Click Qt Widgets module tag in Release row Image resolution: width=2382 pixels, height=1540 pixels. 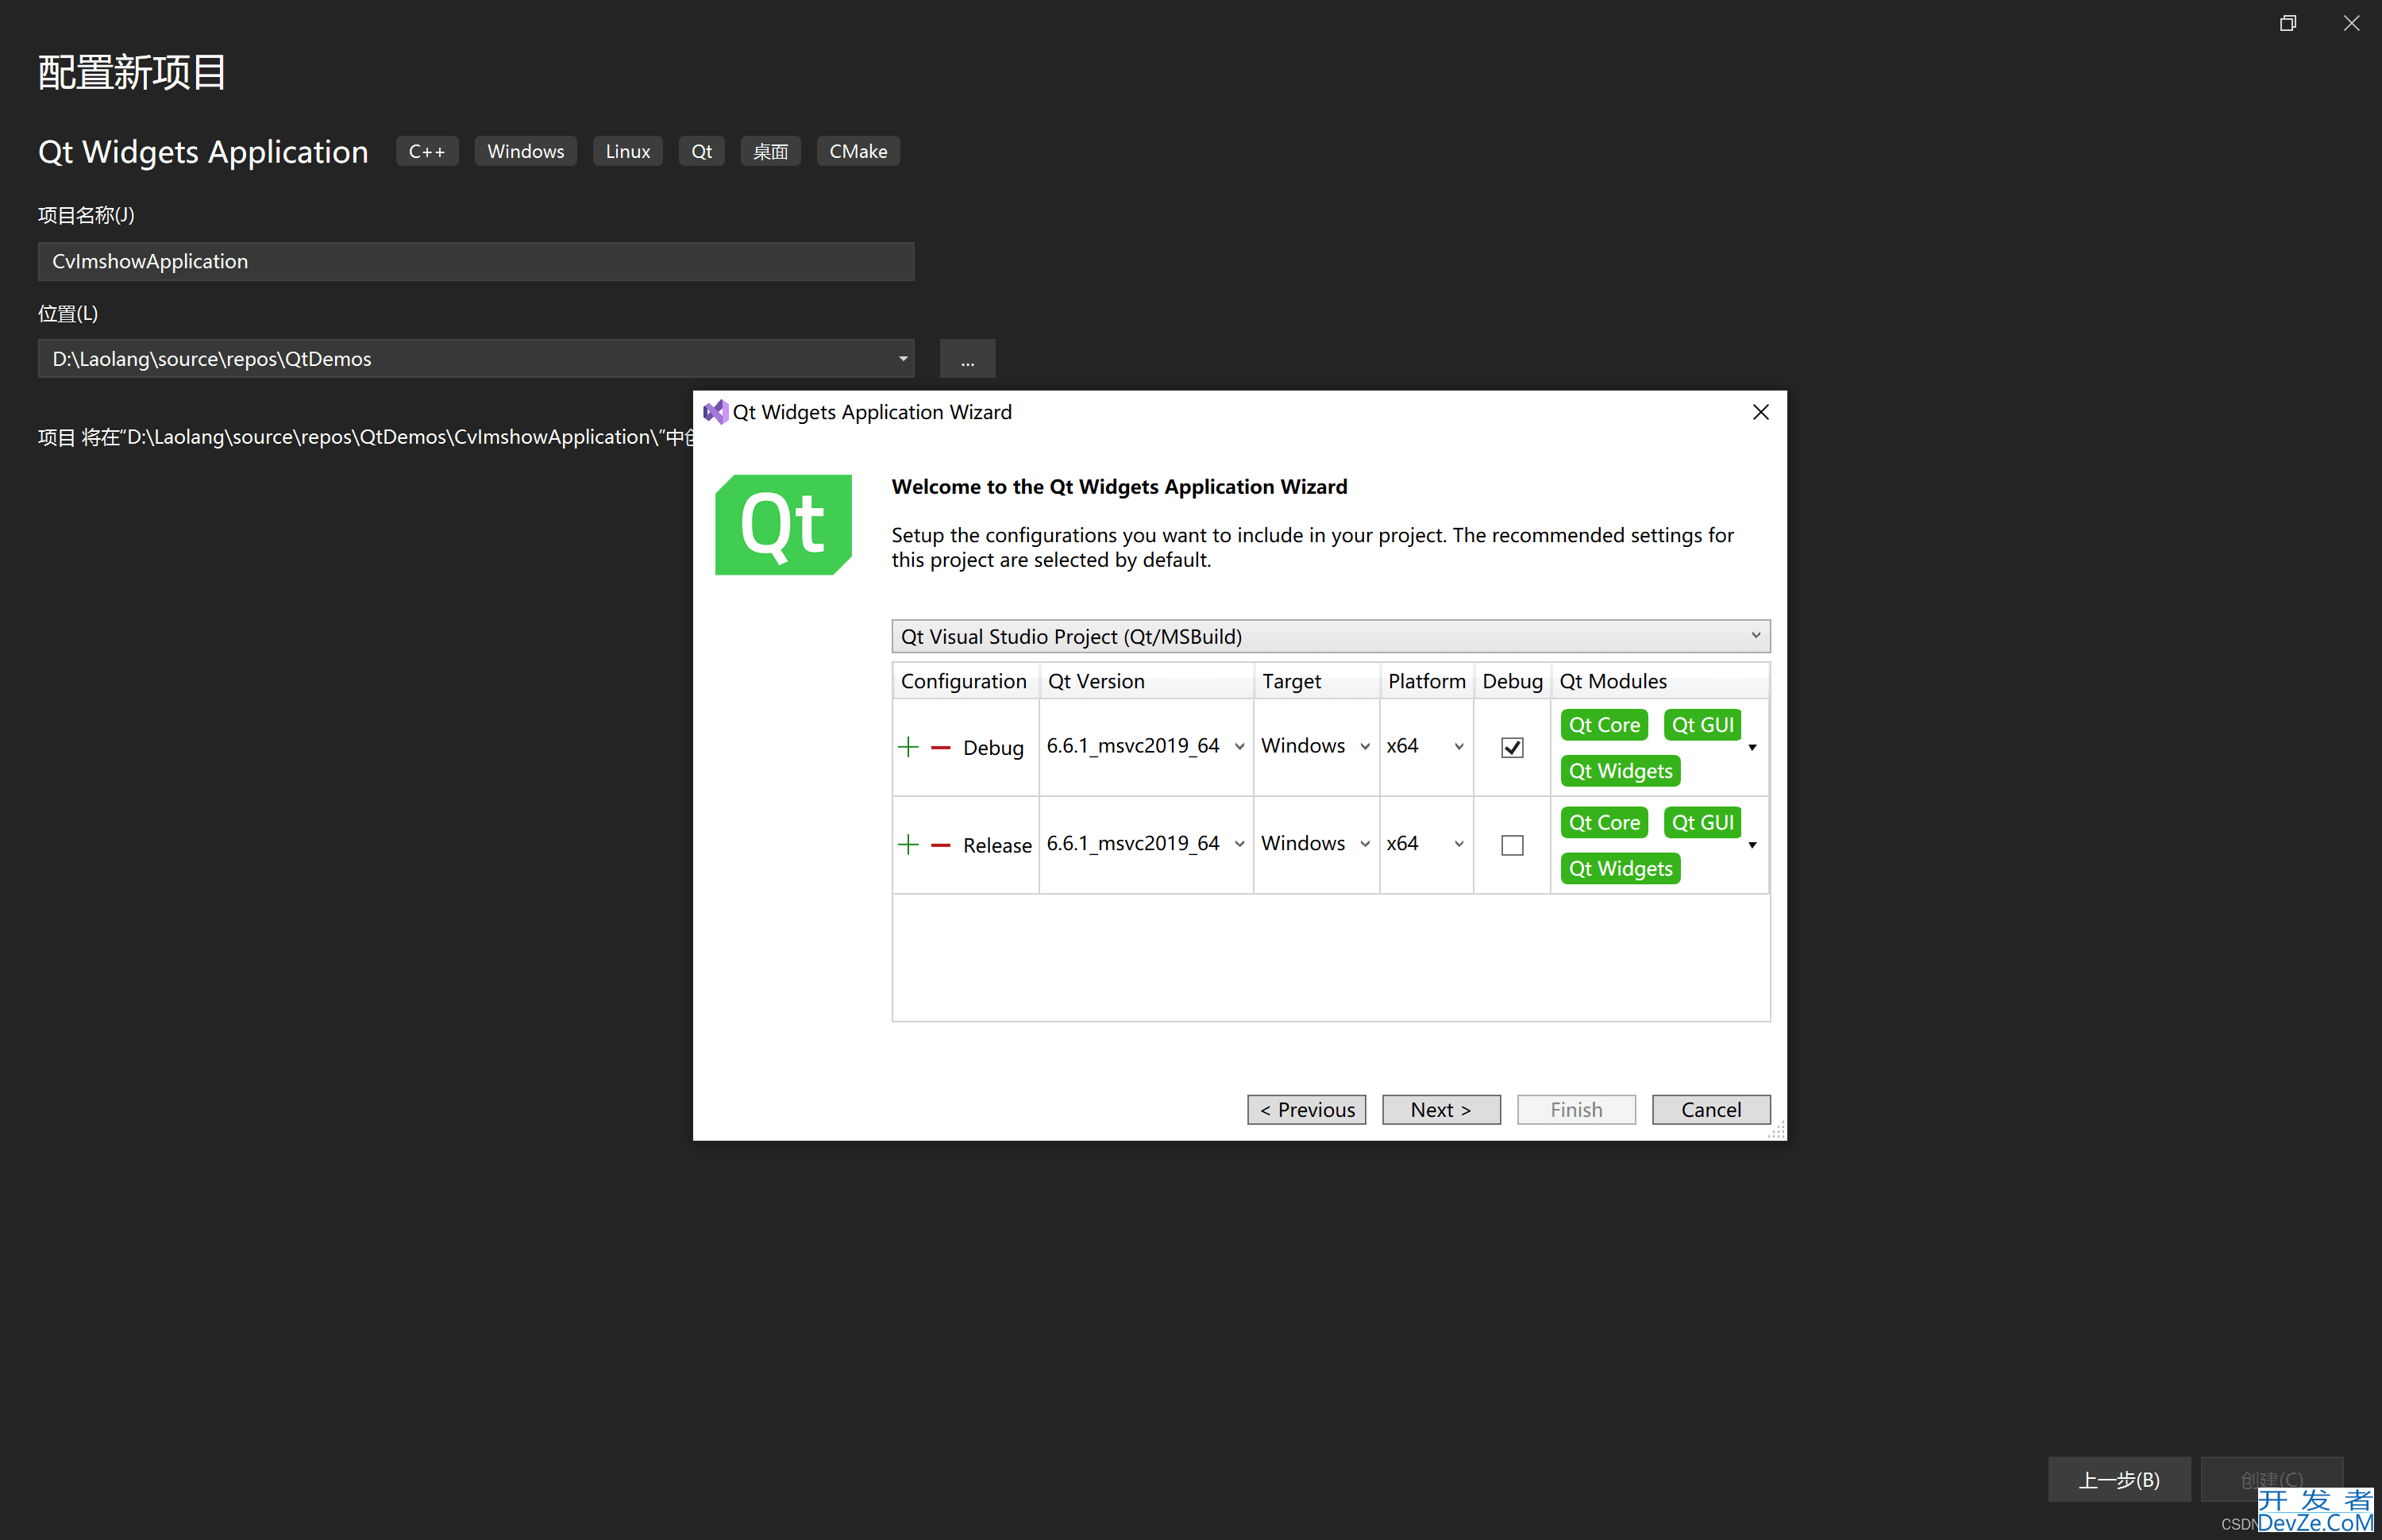tap(1620, 868)
